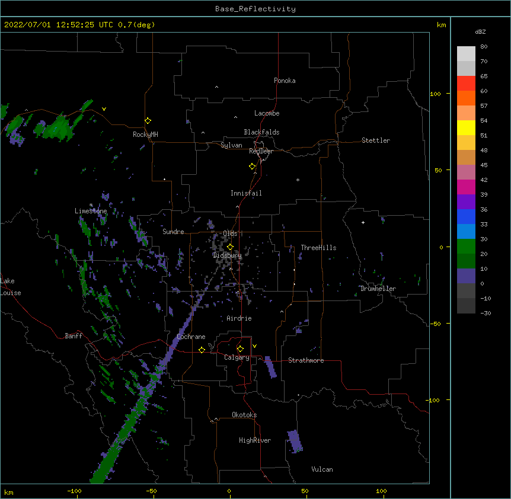
Task: Click the Airdrie city label
Action: (x=239, y=318)
